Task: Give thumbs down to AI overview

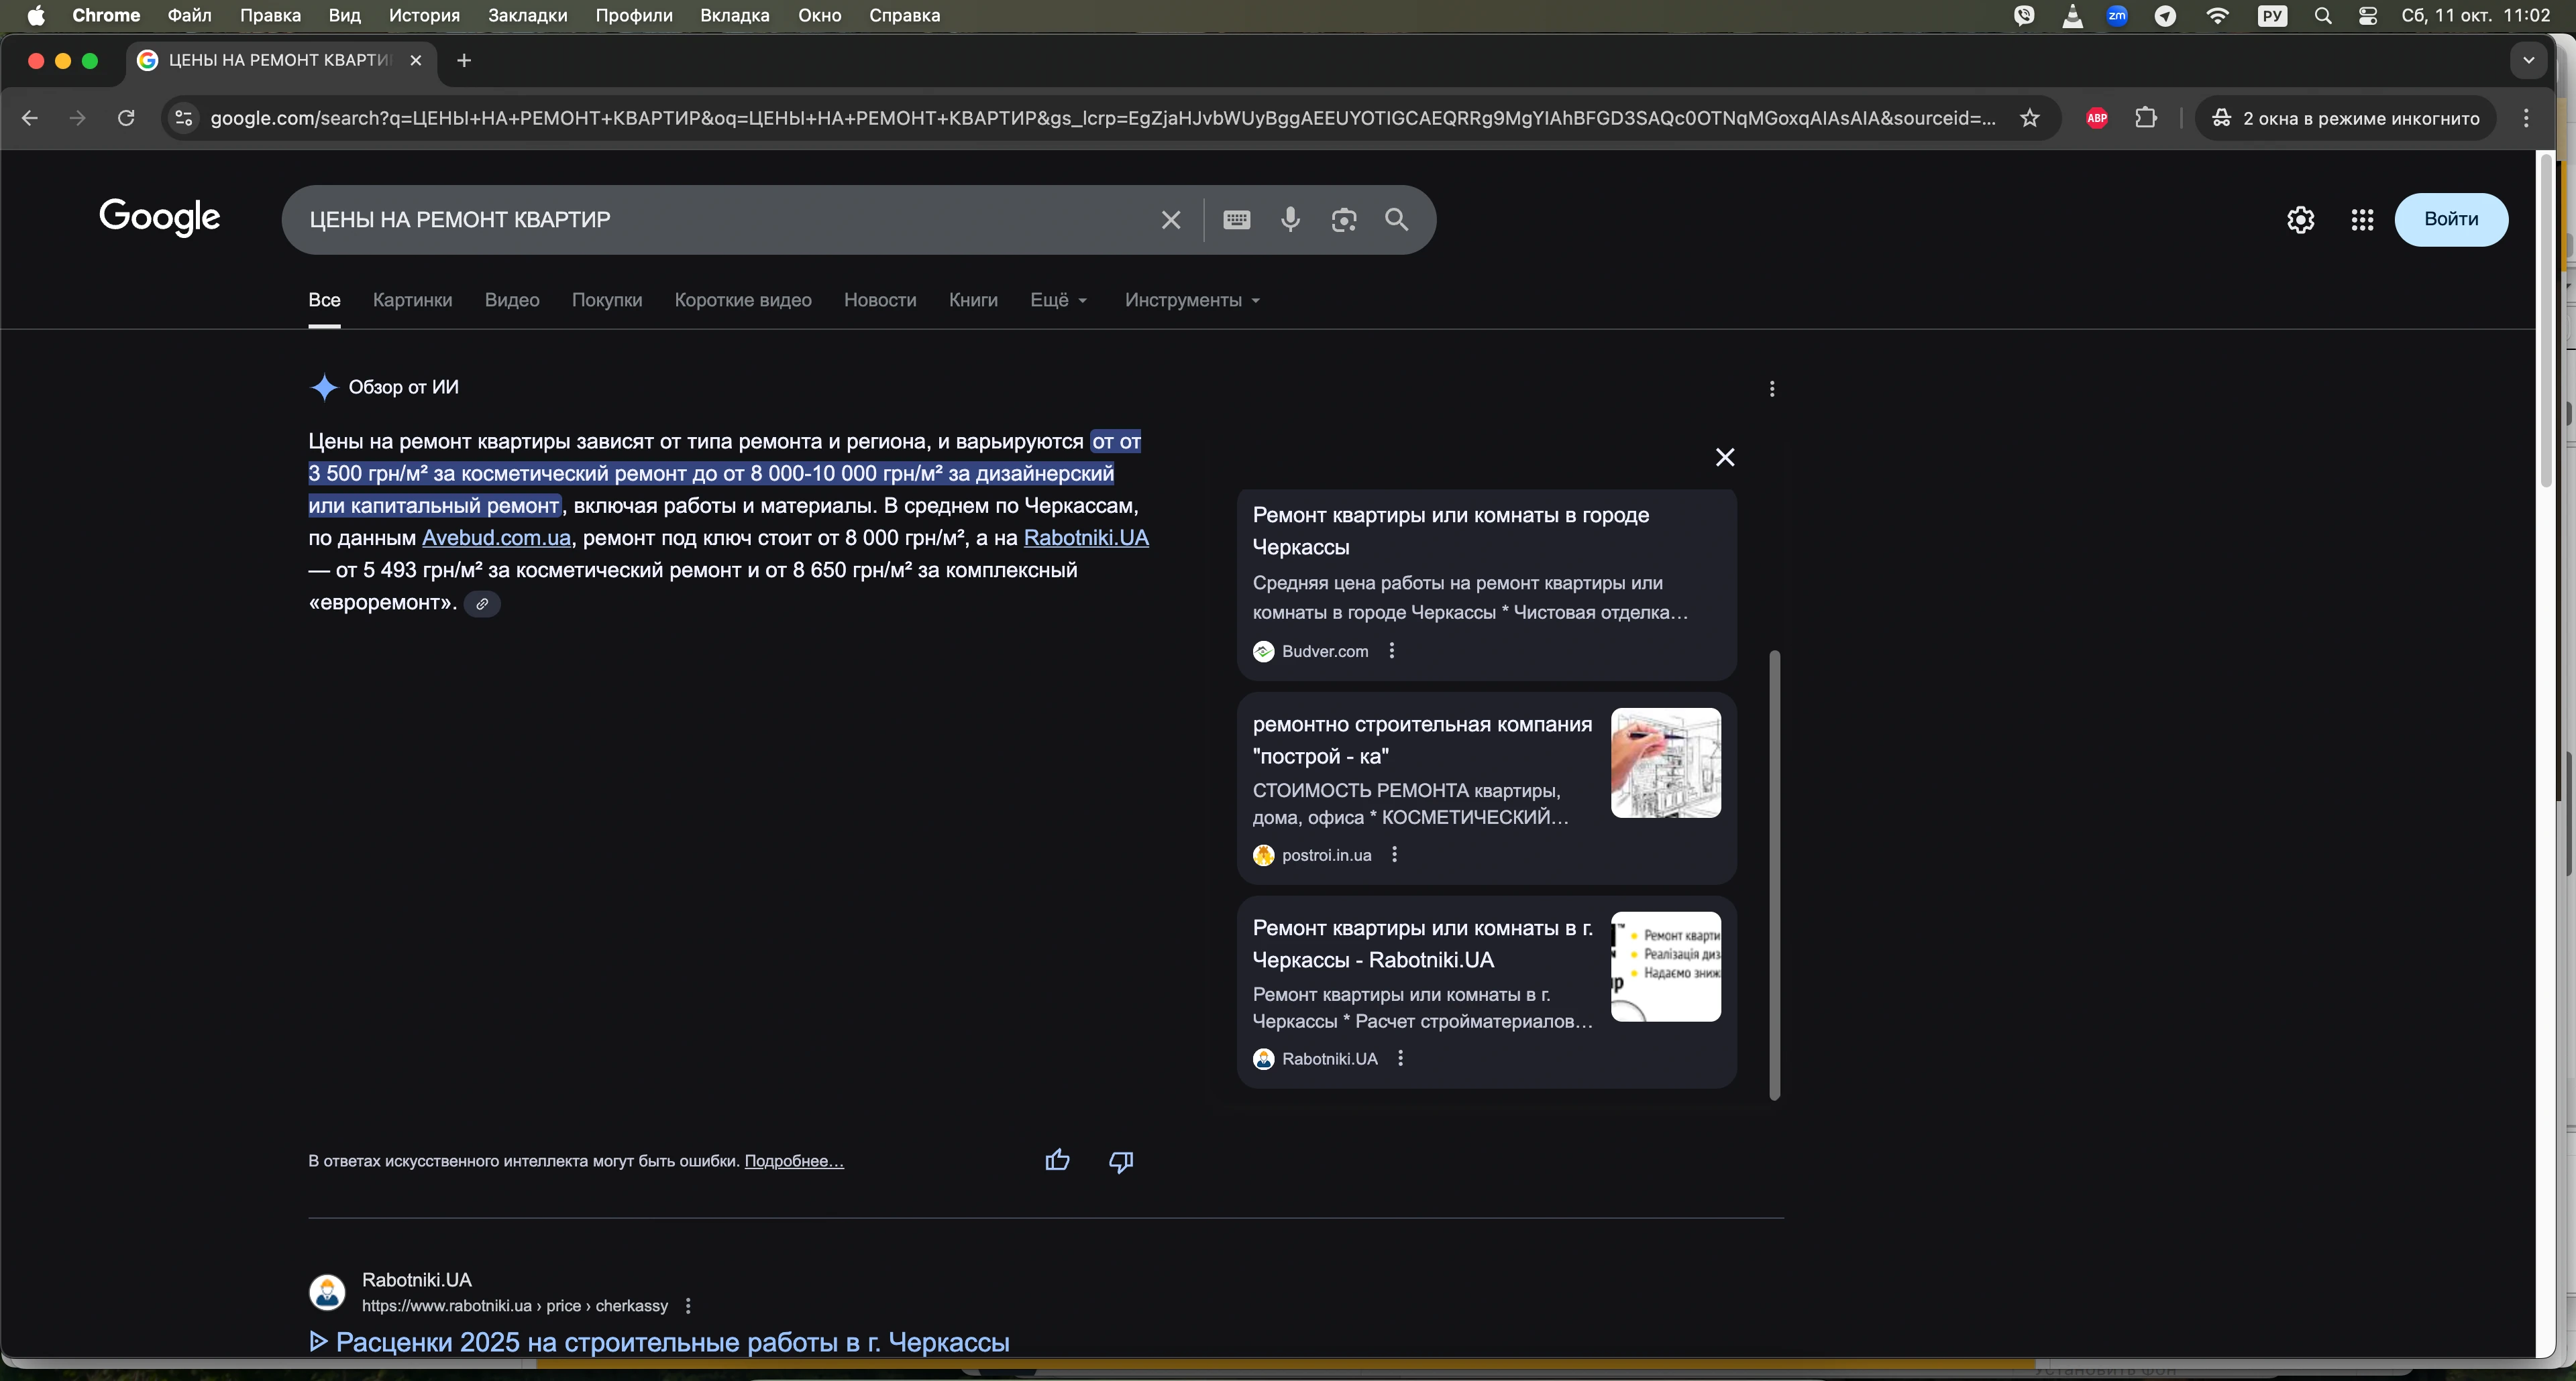Action: (x=1120, y=1160)
